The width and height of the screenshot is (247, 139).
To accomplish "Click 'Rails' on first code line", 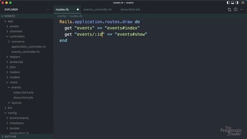I will pos(65,22).
